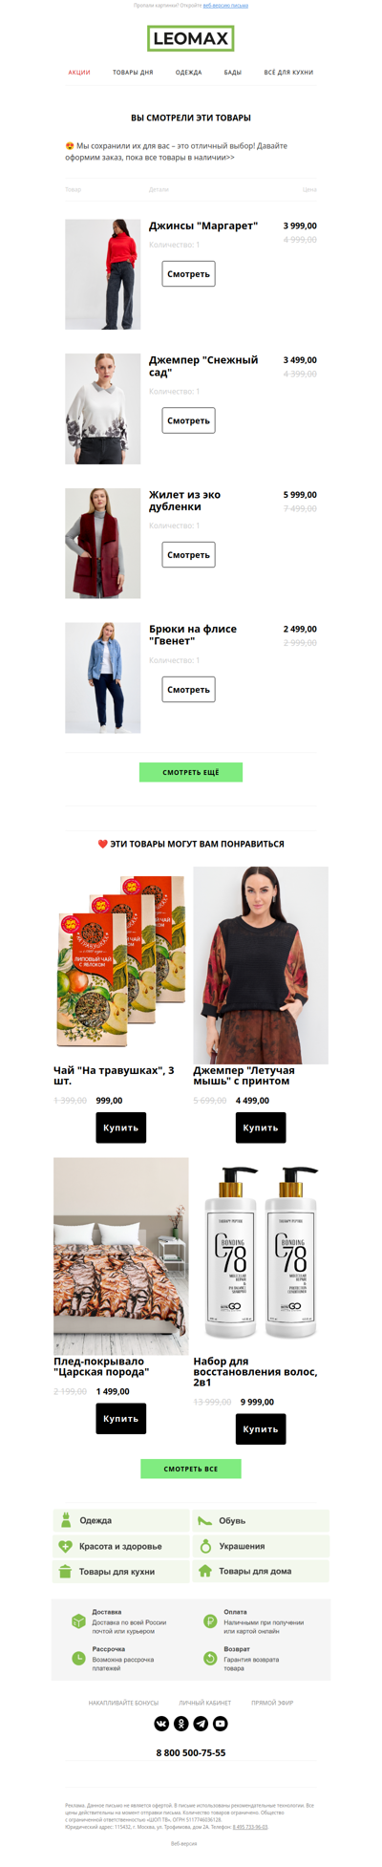Click the heart icon beside Красота и здоровье
The image size is (382, 1867).
point(66,1546)
